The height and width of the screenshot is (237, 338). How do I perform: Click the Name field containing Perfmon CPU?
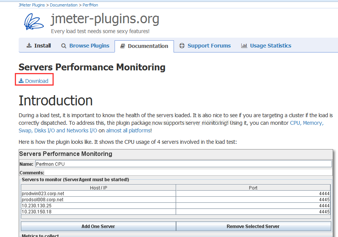[183, 164]
